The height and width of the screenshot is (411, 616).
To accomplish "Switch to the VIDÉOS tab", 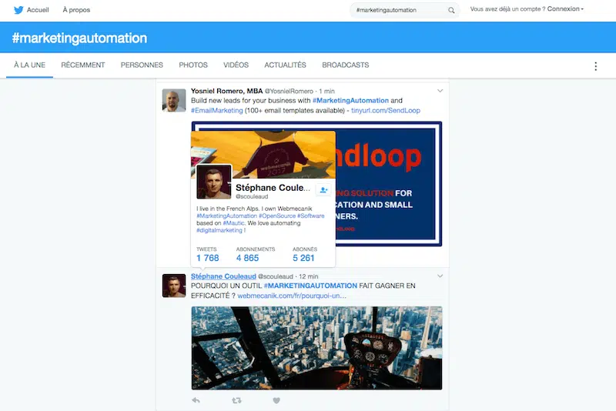I will pos(236,65).
